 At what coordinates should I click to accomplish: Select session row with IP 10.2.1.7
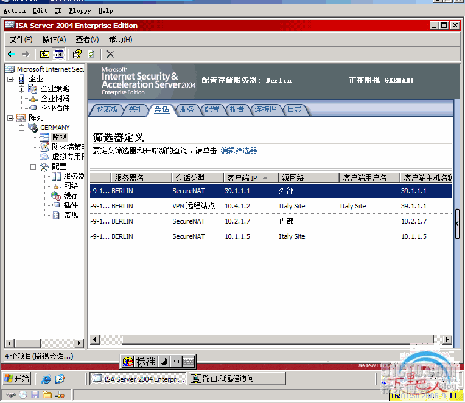pyautogui.click(x=271, y=221)
